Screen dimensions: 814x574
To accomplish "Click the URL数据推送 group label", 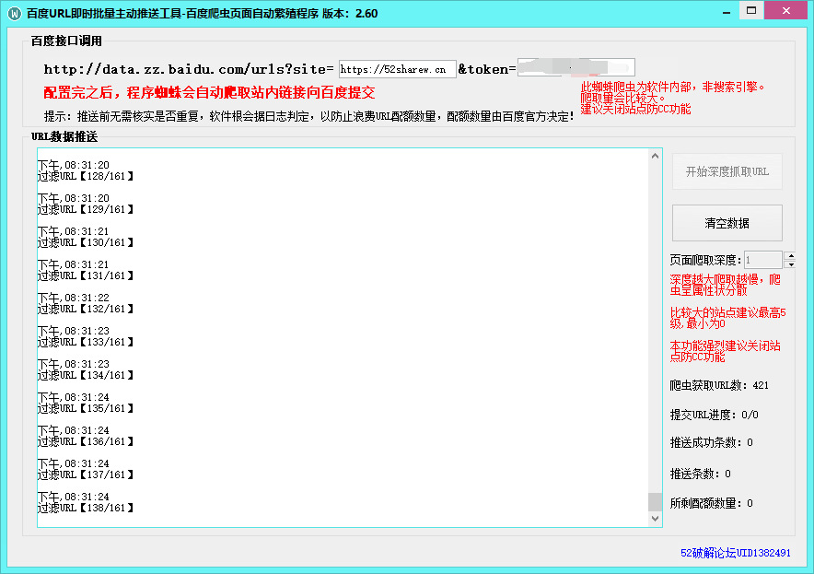I will click(x=64, y=136).
